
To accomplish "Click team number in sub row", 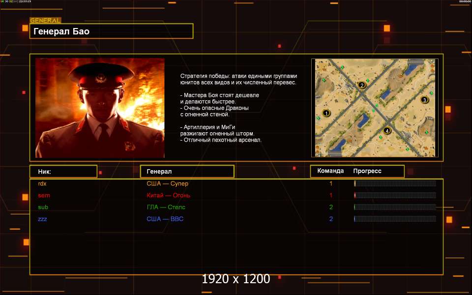I will click(x=331, y=207).
